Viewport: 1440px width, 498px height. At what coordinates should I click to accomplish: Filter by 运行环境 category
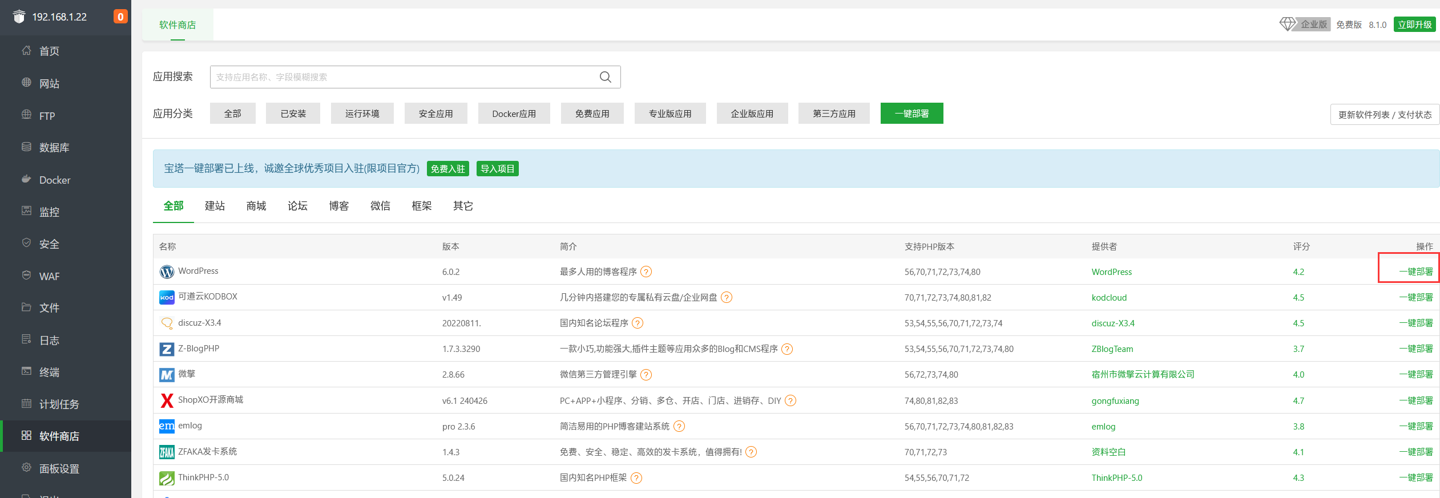(362, 114)
